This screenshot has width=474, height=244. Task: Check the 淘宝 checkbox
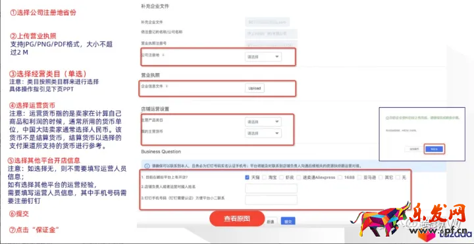[x=264, y=178]
